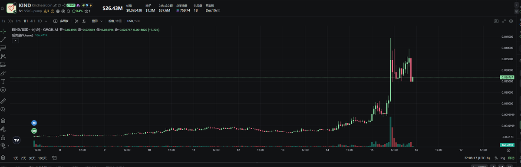The image size is (521, 167).
Task: Expand the 显示 display dropdown
Action: point(97,21)
